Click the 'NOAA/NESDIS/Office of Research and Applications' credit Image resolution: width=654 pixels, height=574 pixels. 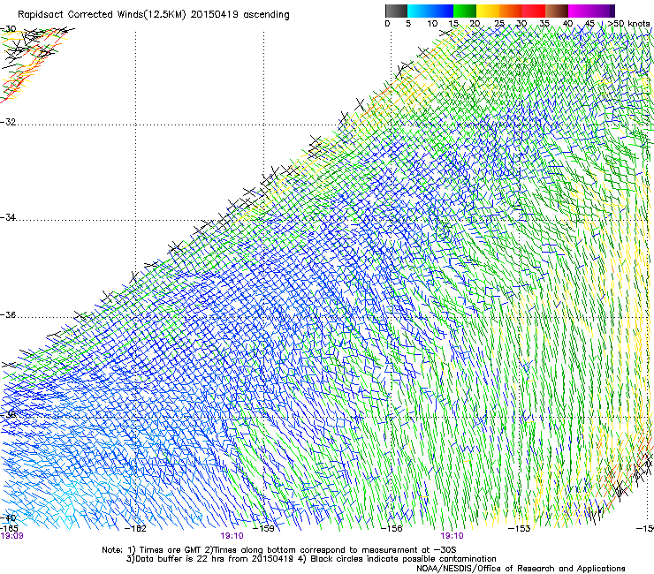click(x=521, y=569)
